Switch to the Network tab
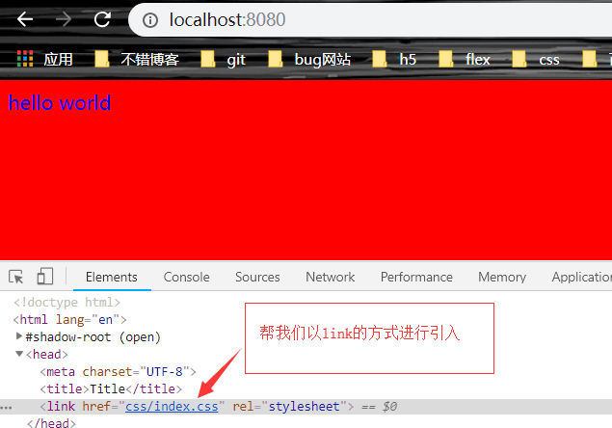This screenshot has height=428, width=612. [330, 277]
